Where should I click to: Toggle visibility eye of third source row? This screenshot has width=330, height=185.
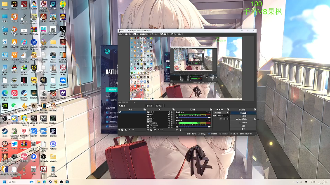[x=169, y=116]
